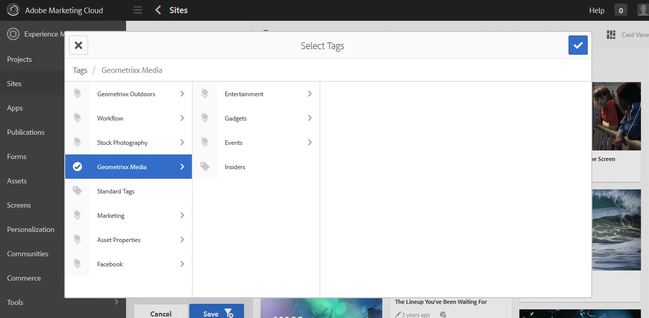Click tag icon beside Entertainment
The height and width of the screenshot is (318, 649).
pos(205,94)
